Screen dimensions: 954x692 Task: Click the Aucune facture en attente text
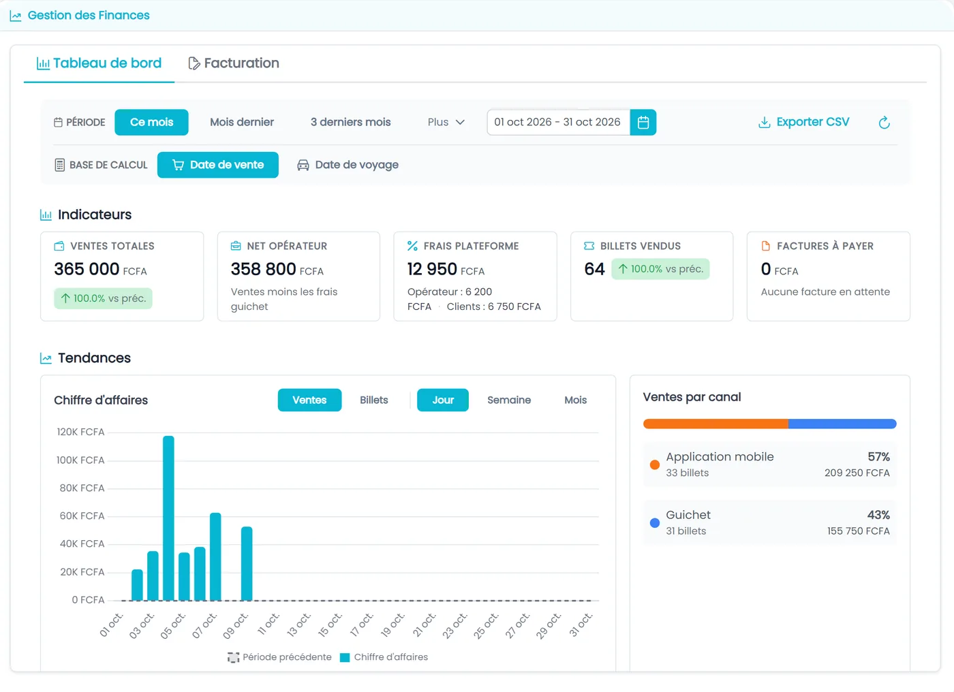[x=825, y=292]
